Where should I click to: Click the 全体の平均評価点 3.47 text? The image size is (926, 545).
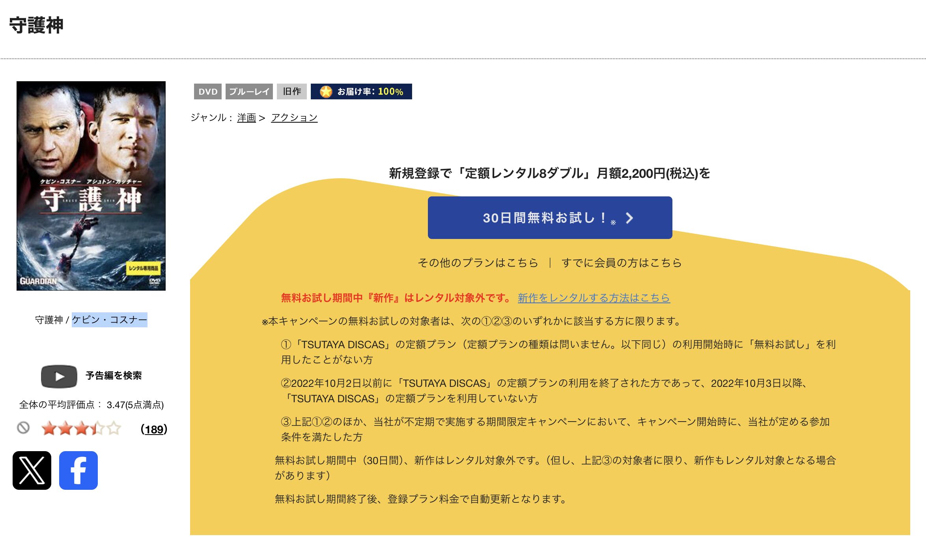coord(91,405)
